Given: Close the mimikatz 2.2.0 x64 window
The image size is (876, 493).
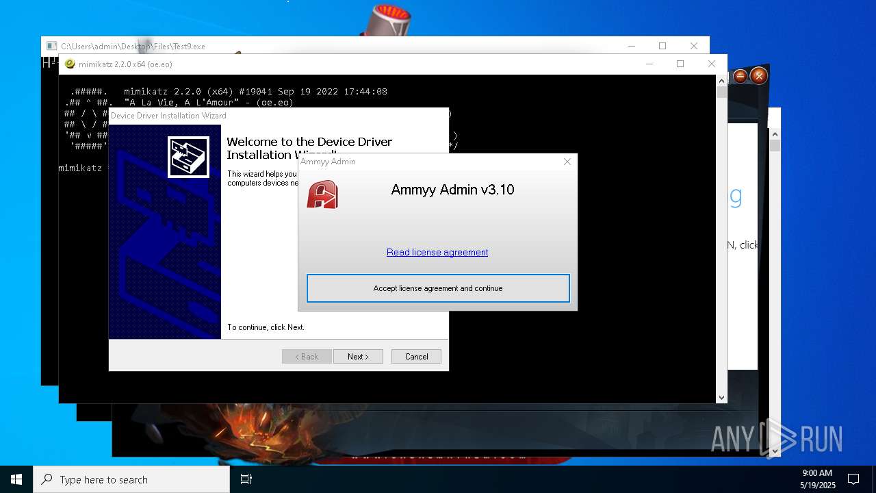Looking at the screenshot, I should pos(712,64).
